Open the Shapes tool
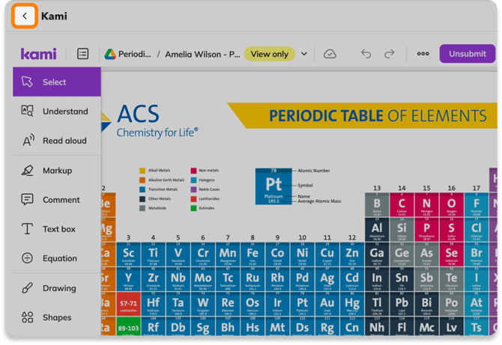 click(57, 317)
